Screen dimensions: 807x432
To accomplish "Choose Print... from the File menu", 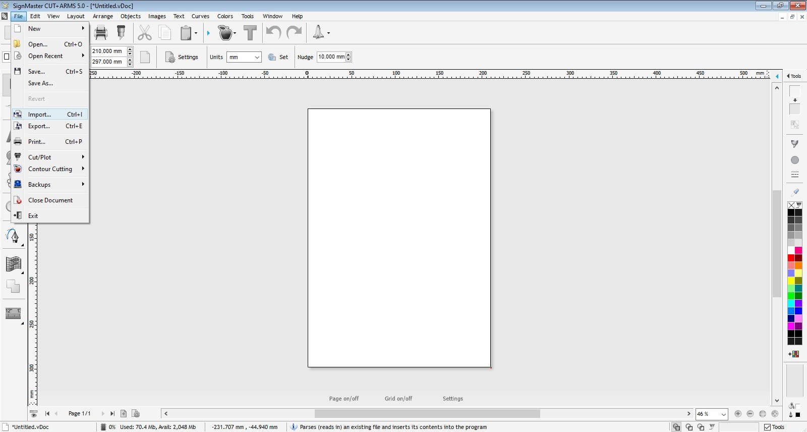I will click(50, 142).
